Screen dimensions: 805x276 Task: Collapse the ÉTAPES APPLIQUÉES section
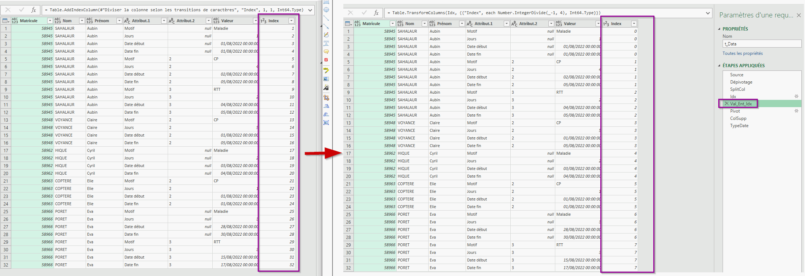719,66
